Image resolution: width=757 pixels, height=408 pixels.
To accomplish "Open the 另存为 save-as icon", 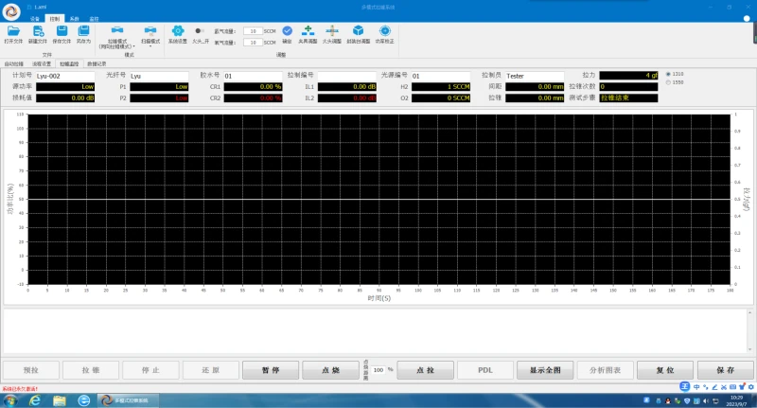I will (x=84, y=33).
